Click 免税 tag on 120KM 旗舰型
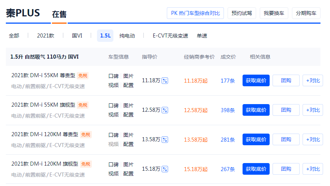330x186 pixels. tap(86, 164)
